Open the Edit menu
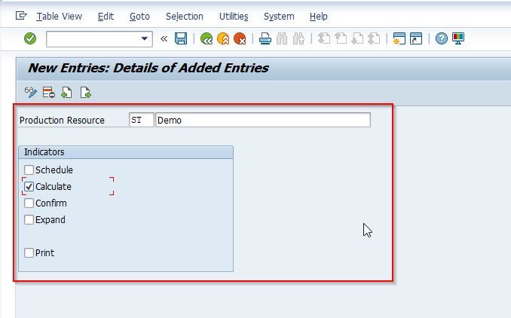 (x=106, y=17)
